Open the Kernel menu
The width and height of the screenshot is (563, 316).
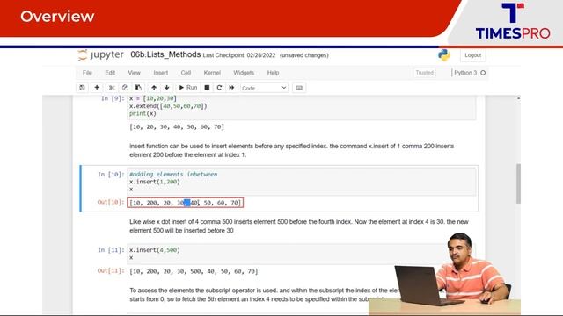coord(212,73)
